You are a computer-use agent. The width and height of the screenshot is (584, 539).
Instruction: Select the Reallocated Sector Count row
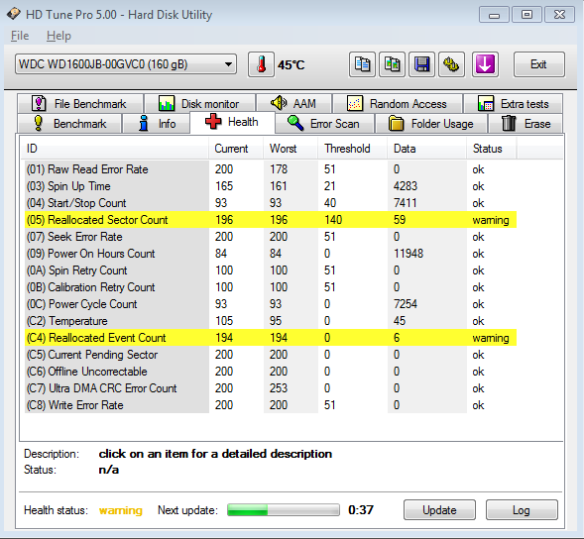[271, 220]
